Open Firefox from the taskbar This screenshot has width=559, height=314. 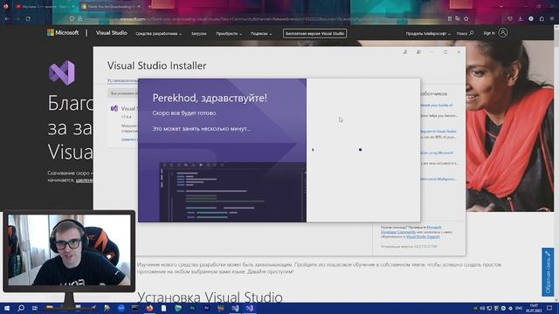149,308
